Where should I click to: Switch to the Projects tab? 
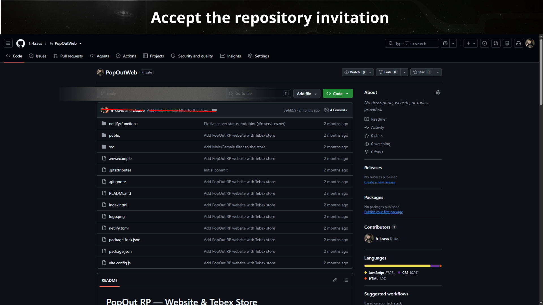[154, 56]
